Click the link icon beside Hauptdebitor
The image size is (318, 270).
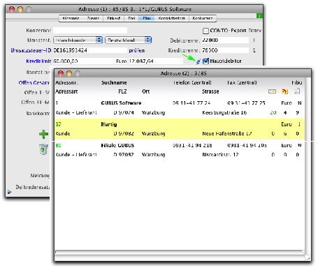(x=198, y=61)
